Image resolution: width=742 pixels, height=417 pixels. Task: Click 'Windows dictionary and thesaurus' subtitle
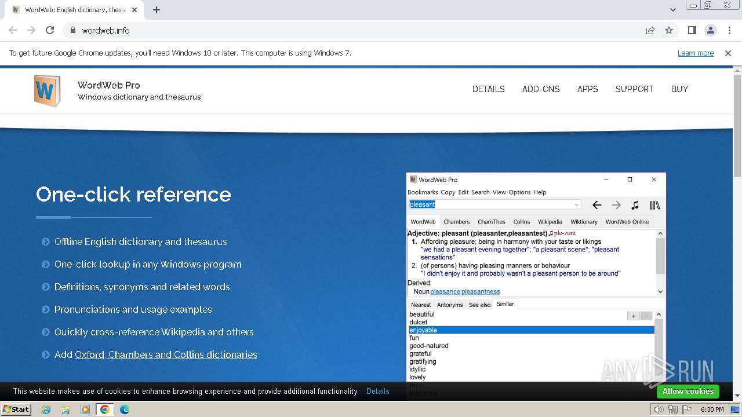click(x=139, y=97)
